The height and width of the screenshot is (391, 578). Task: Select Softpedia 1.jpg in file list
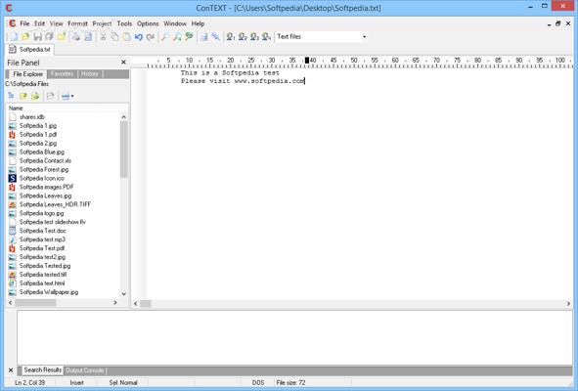point(38,126)
